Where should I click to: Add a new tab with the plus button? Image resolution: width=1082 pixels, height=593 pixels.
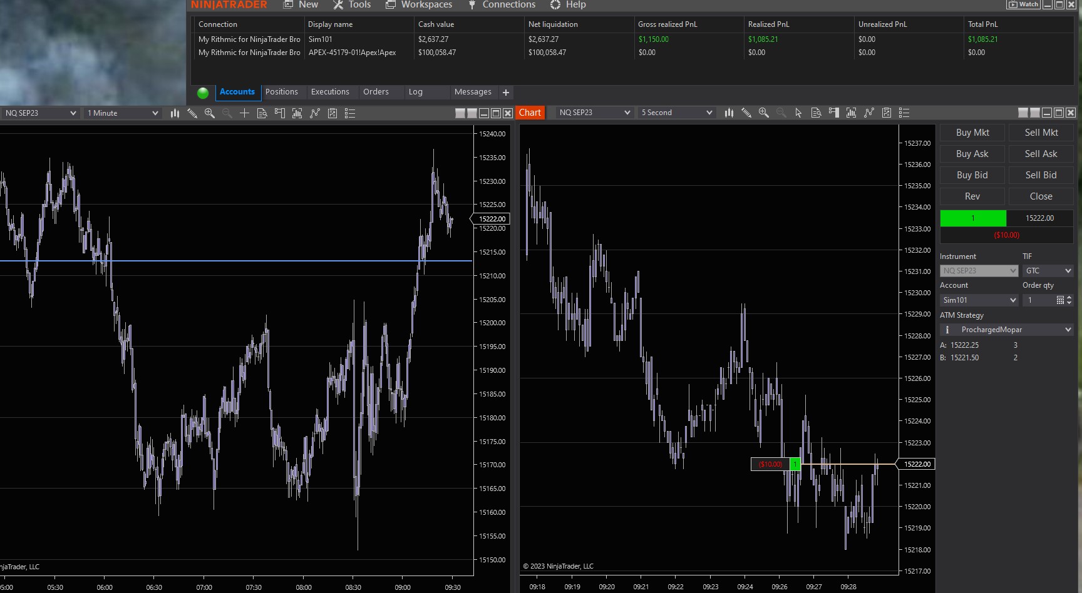point(506,93)
